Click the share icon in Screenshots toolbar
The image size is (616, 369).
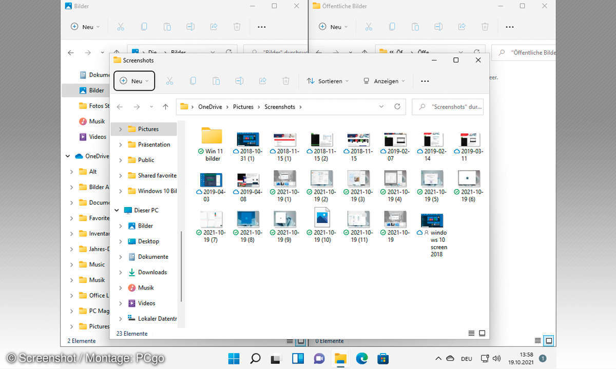pyautogui.click(x=263, y=81)
